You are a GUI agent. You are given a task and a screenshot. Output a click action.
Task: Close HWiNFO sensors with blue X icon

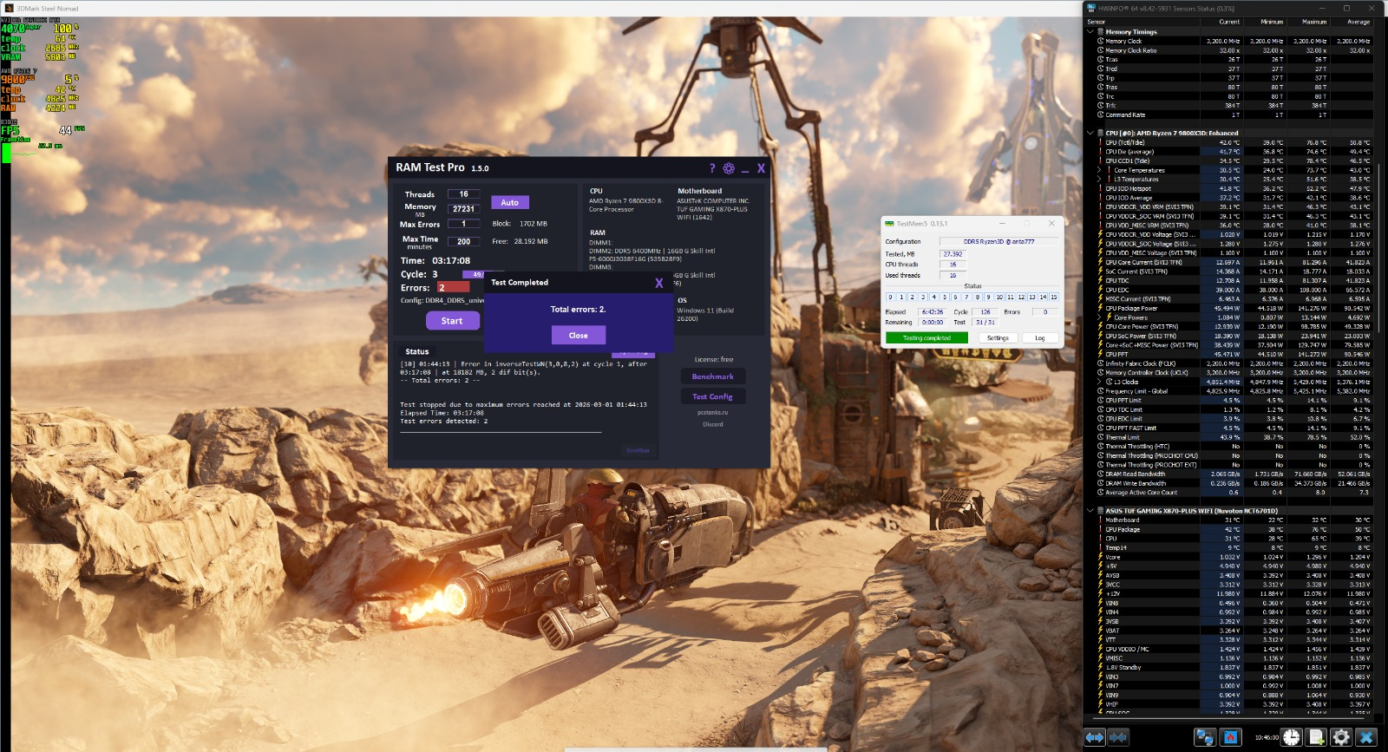[x=1366, y=737]
